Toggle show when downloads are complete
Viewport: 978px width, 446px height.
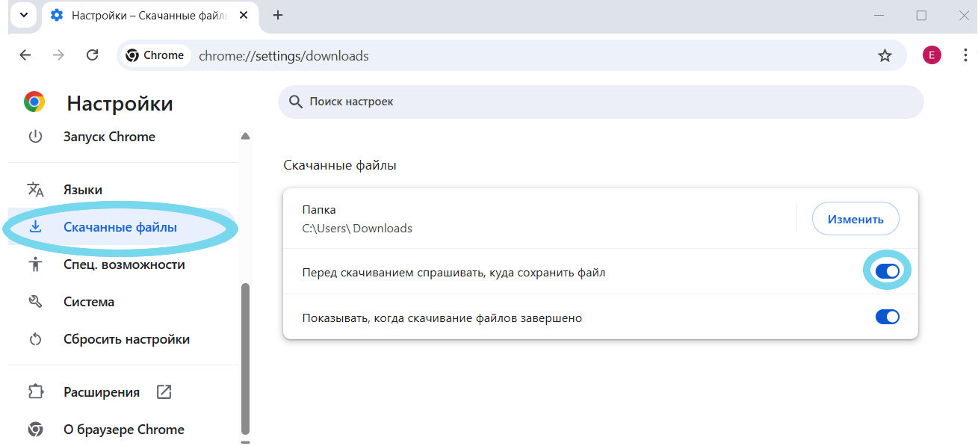887,317
